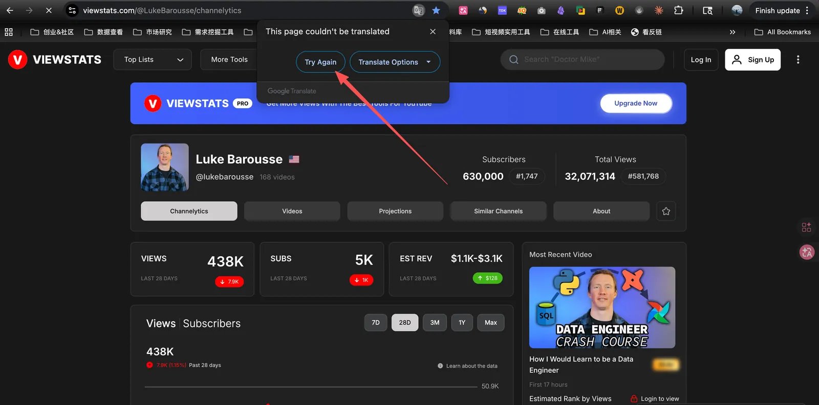Expand the 短视频实用工具 bookmark folder
Image resolution: width=819 pixels, height=405 pixels.
pyautogui.click(x=501, y=32)
